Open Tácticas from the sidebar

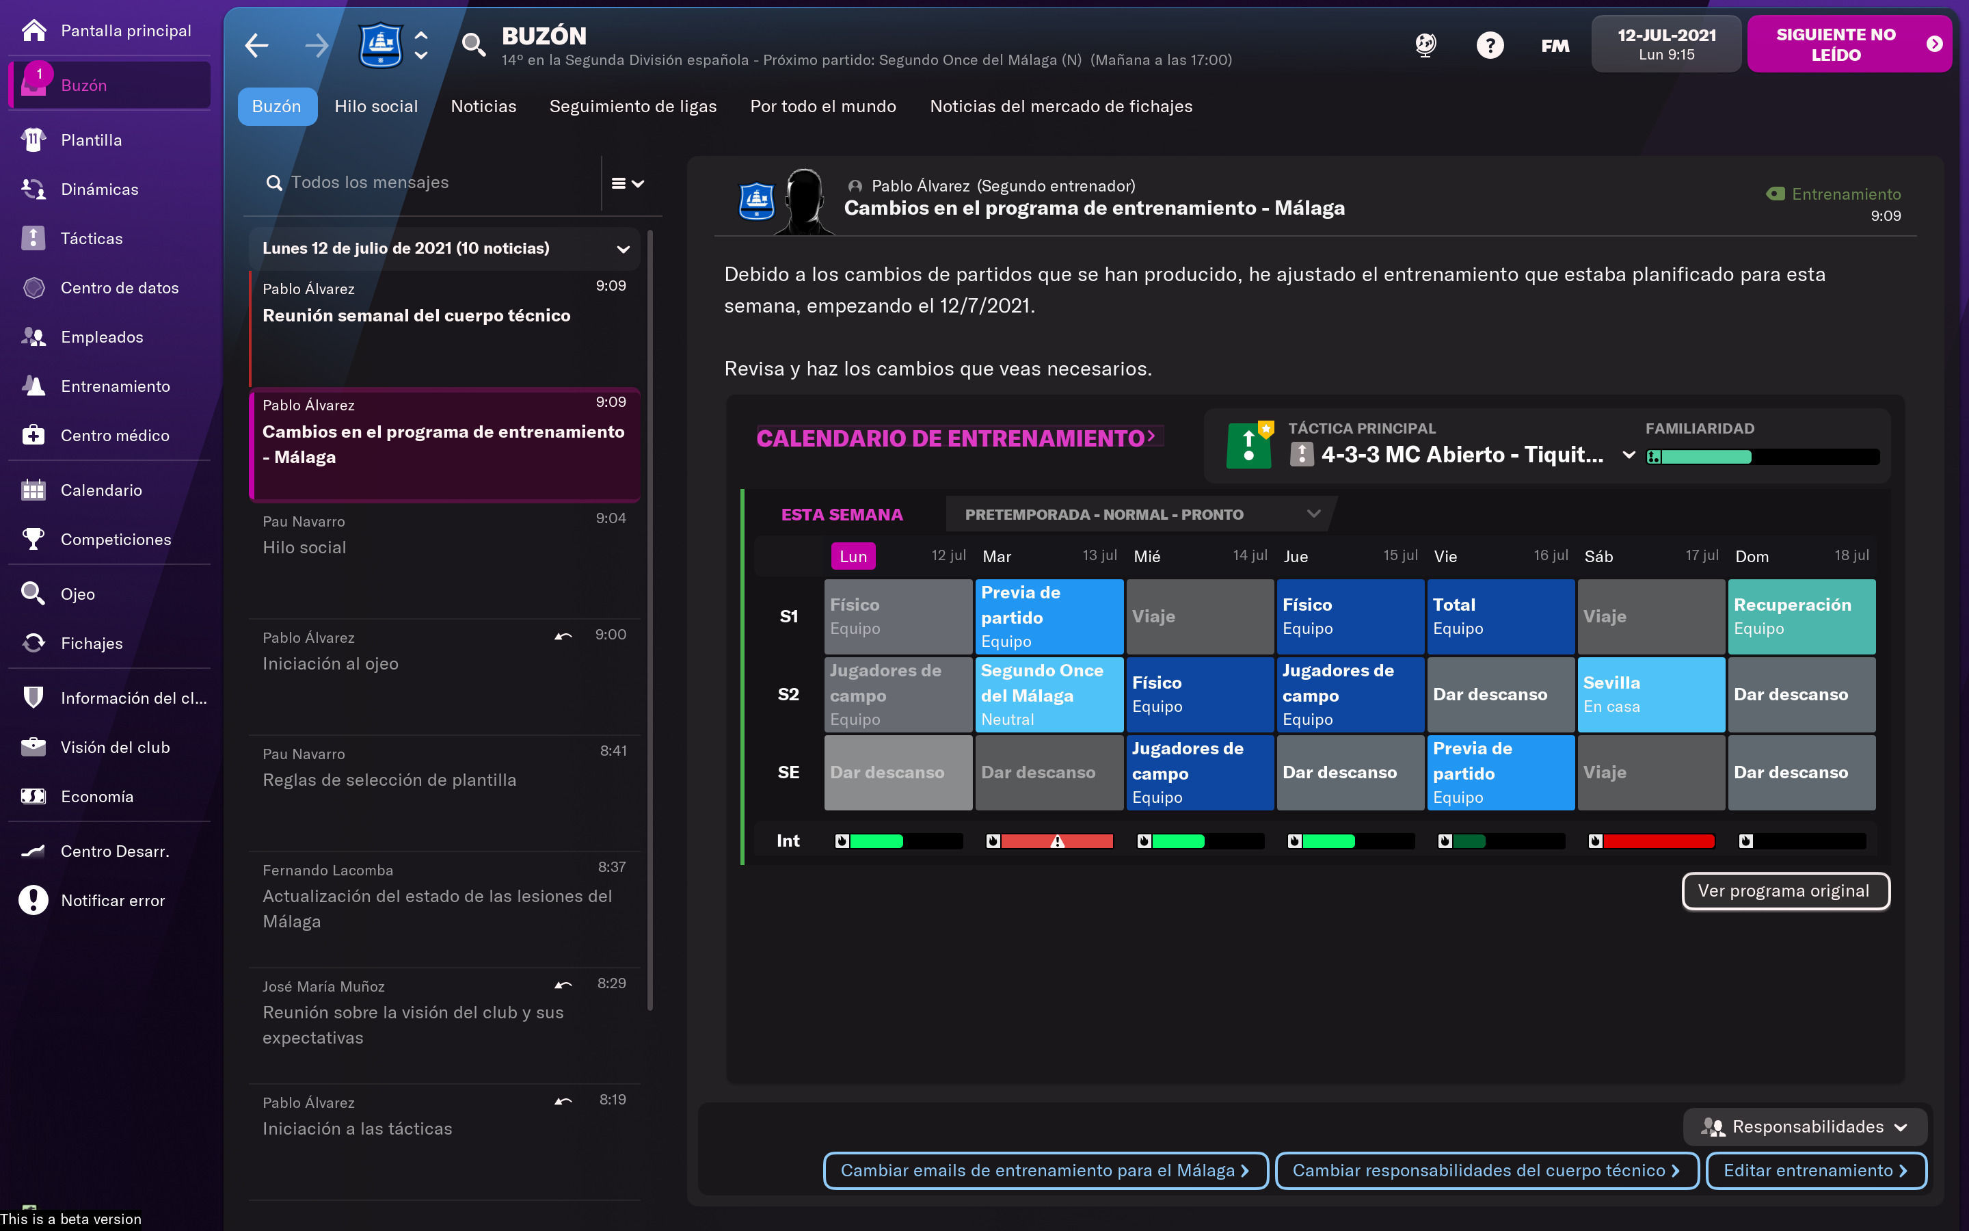(x=91, y=239)
